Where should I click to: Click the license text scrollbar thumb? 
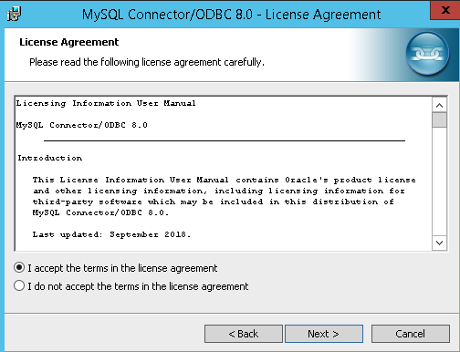coord(439,120)
